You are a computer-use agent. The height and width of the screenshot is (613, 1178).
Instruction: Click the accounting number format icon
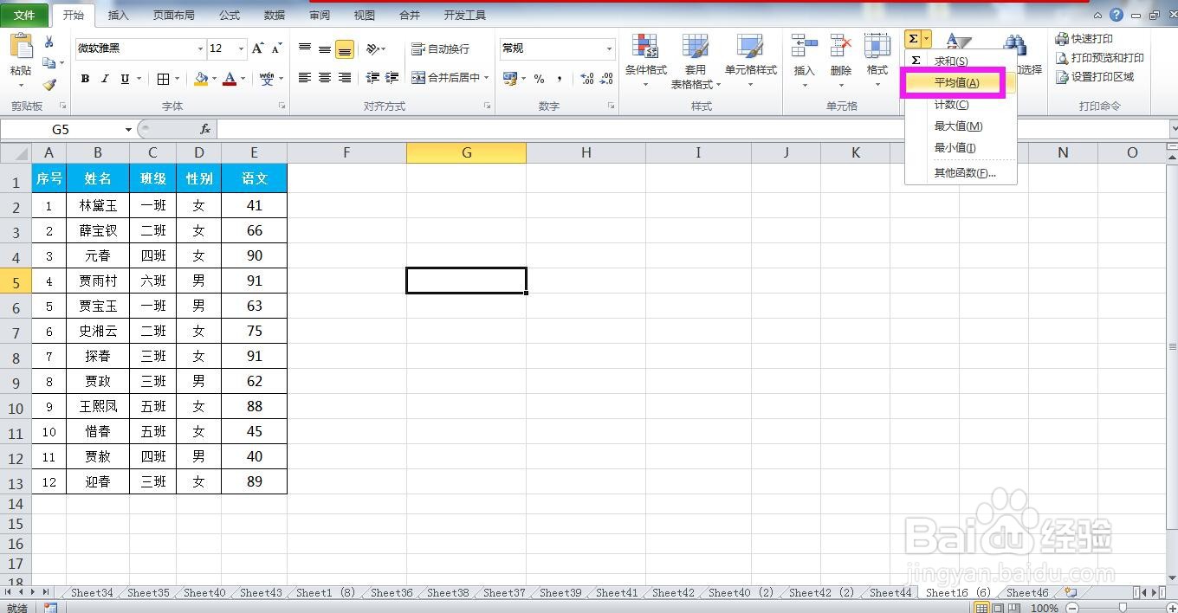[x=510, y=79]
